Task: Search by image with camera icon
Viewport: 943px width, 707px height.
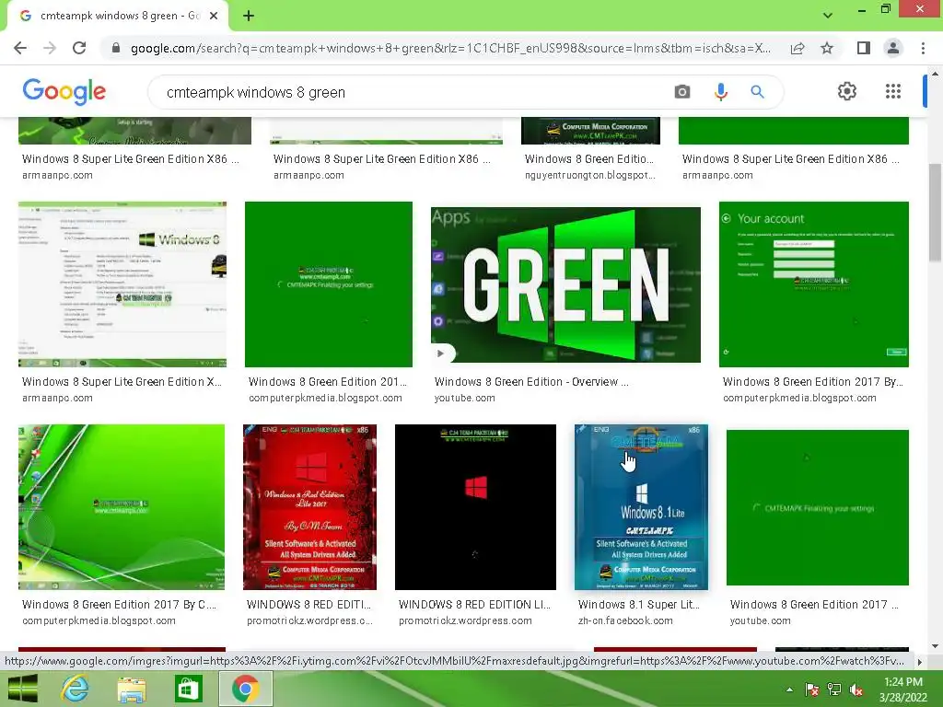Action: pos(682,92)
